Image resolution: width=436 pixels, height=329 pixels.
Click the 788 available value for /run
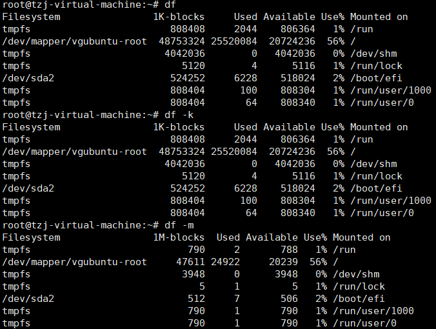pyautogui.click(x=289, y=250)
